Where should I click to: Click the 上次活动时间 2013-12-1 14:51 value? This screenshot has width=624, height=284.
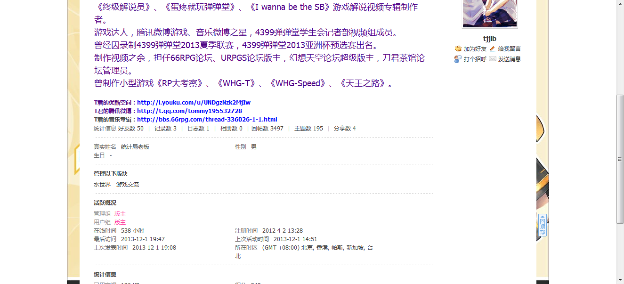[x=295, y=239]
